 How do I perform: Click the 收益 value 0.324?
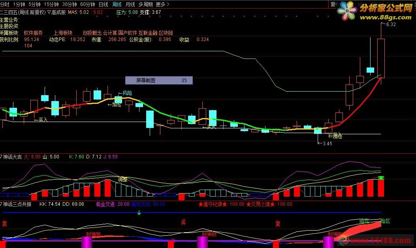point(203,39)
